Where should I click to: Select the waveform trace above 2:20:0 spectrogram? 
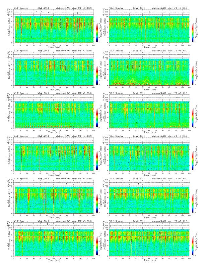point(54,97)
